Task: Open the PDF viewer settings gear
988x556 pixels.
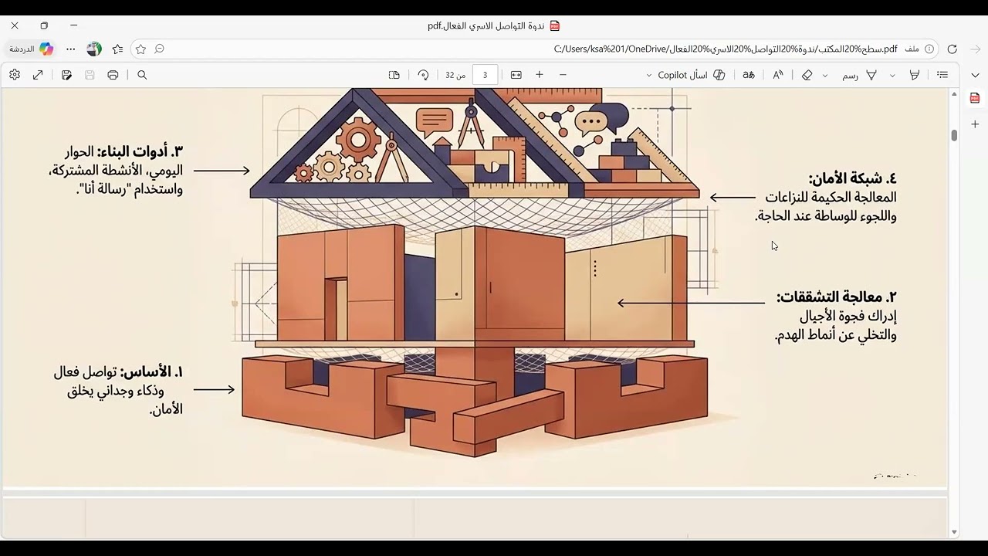Action: (x=15, y=75)
